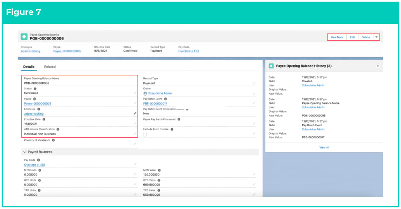Click the Individual Non Business value
This screenshot has width=401, height=209.
[40, 134]
